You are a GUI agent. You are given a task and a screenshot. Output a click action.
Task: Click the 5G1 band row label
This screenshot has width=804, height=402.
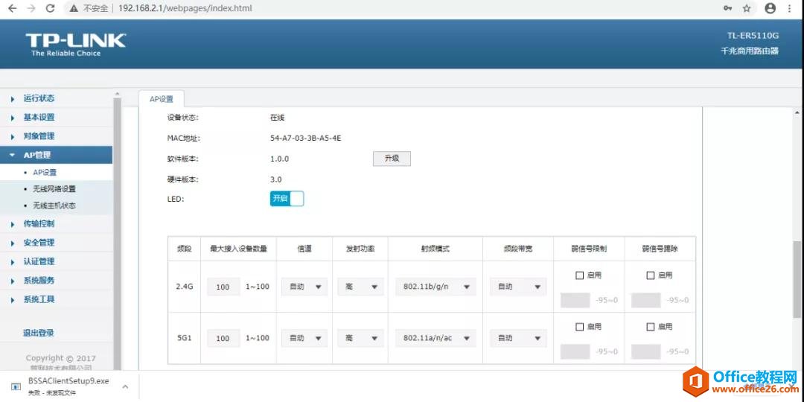pyautogui.click(x=184, y=339)
